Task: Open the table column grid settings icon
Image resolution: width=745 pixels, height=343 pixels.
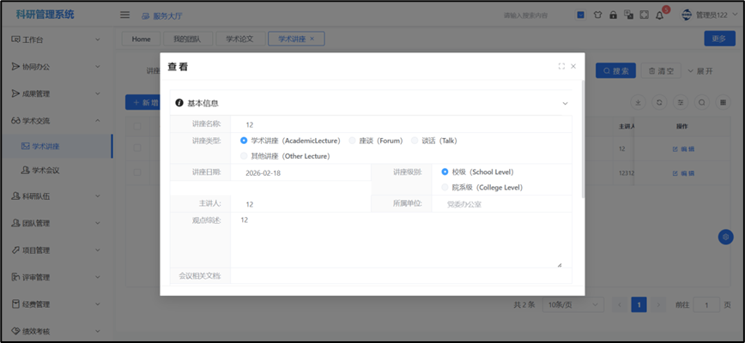Action: click(724, 103)
